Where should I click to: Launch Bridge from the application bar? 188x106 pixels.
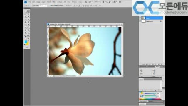point(86,2)
